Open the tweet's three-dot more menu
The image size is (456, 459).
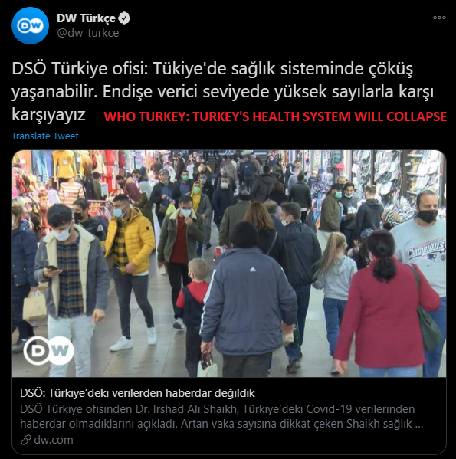(439, 18)
